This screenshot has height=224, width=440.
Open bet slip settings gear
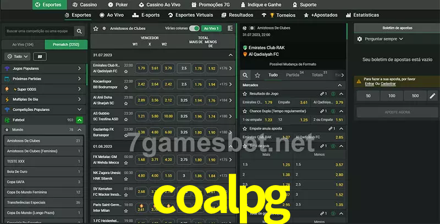360,39
